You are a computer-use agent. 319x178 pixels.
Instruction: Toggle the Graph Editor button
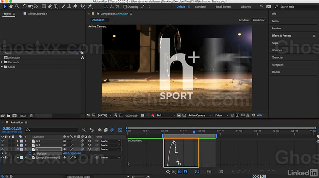pos(120,130)
